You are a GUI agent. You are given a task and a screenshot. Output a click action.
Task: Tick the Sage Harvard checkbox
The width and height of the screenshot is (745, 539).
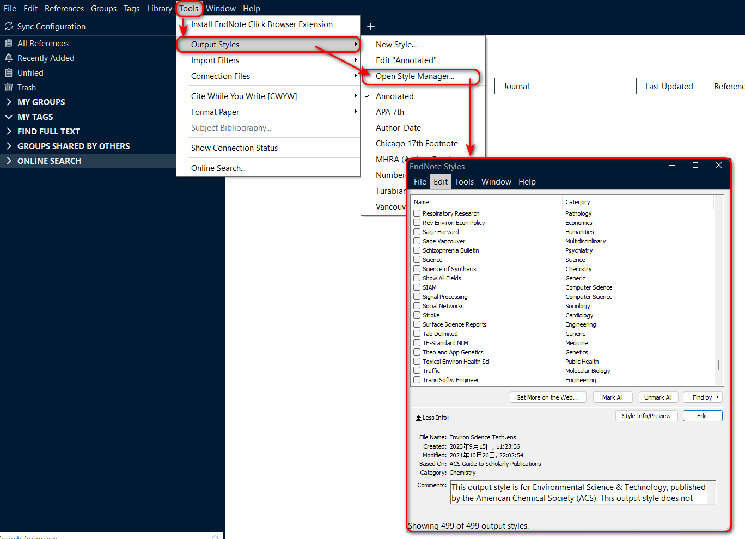tap(417, 231)
